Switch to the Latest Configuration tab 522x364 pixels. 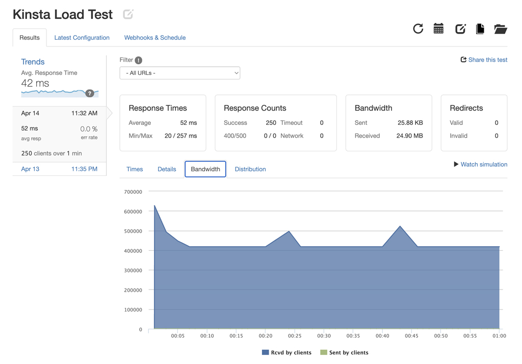click(82, 37)
